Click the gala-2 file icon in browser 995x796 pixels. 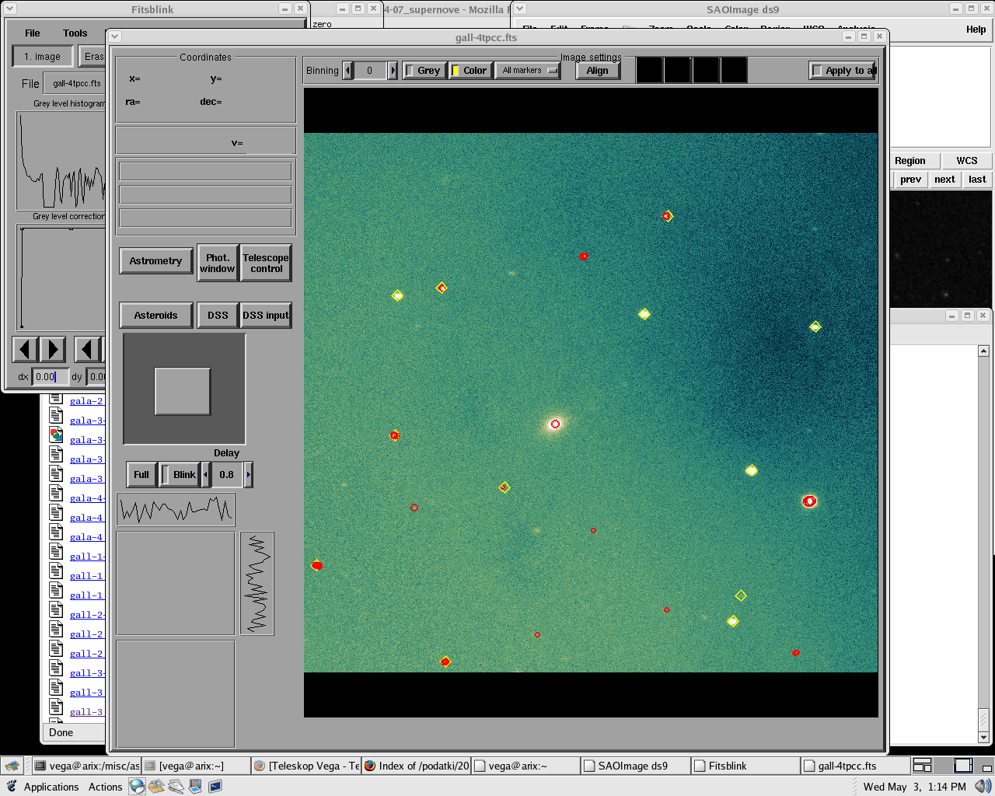[x=56, y=400]
